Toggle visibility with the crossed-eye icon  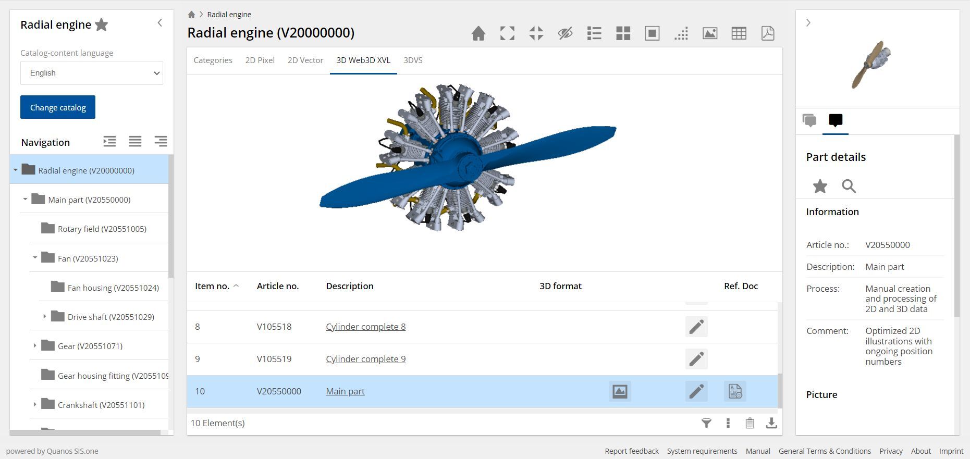point(565,33)
